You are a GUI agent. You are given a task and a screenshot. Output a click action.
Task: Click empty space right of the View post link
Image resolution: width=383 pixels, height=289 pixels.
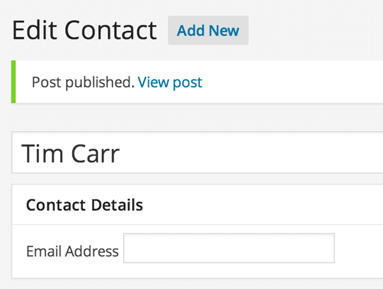click(287, 82)
